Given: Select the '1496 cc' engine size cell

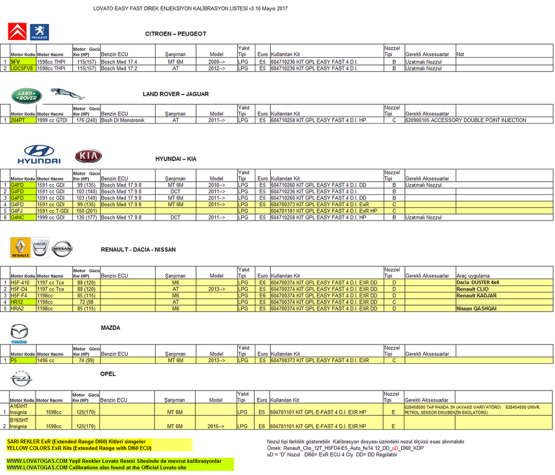Looking at the screenshot, I should pyautogui.click(x=54, y=361).
